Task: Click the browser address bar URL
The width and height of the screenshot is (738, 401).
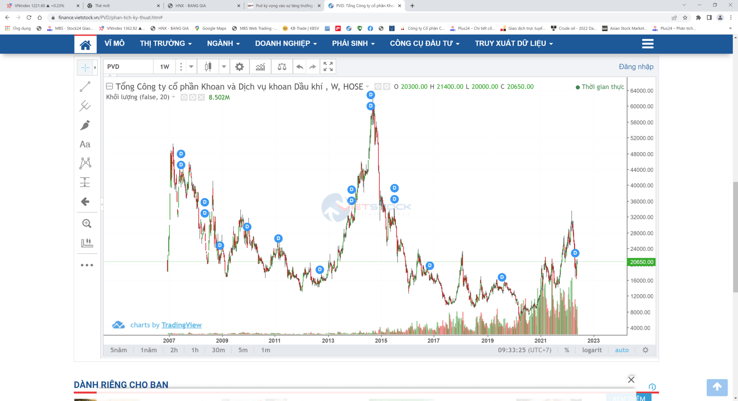Action: (110, 17)
